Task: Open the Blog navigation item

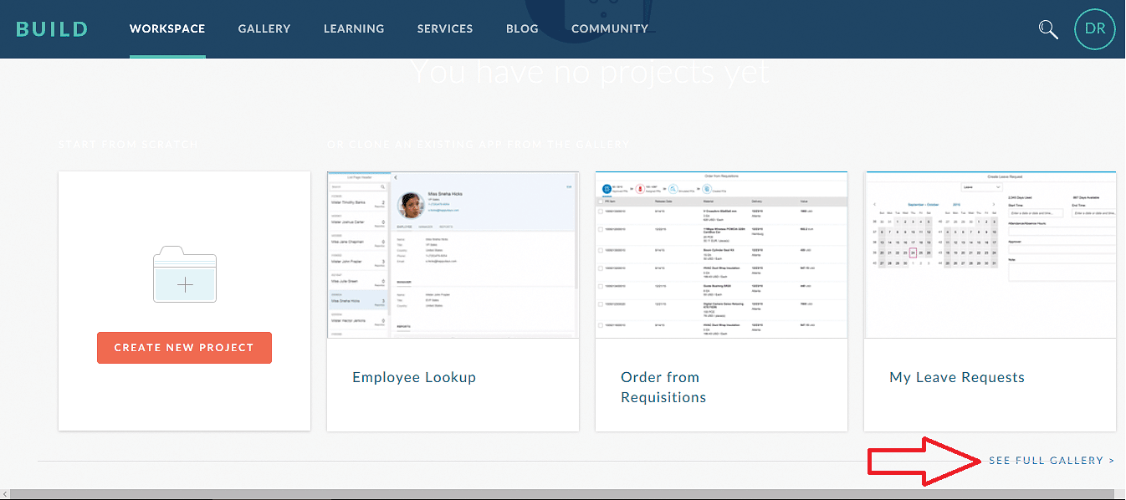Action: [x=522, y=28]
